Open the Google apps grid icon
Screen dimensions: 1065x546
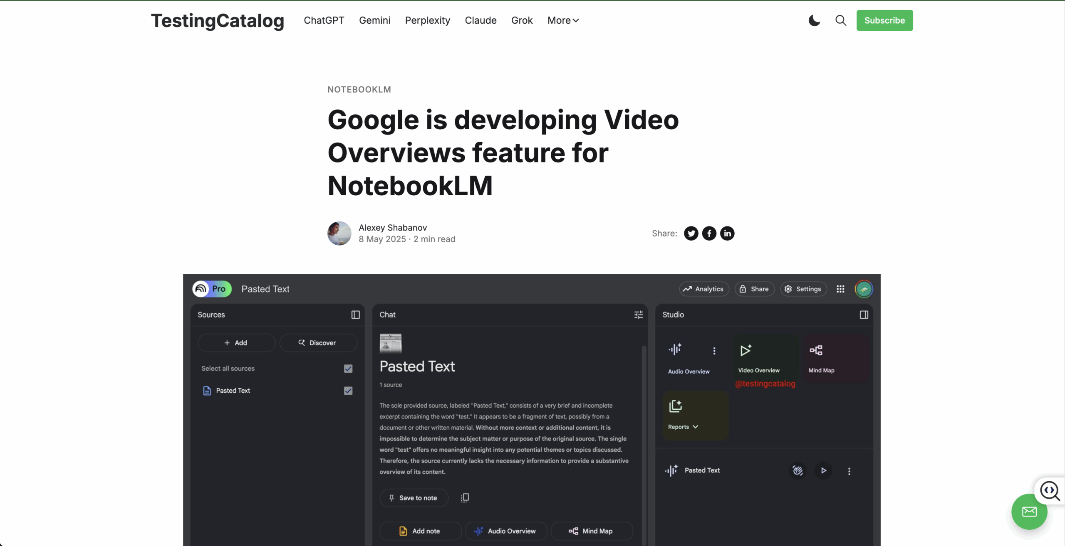[x=840, y=289]
